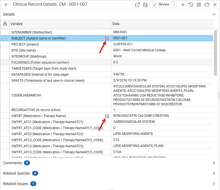Click the Related Issues label
Viewport: 220px width, 190px height.
pos(15,184)
